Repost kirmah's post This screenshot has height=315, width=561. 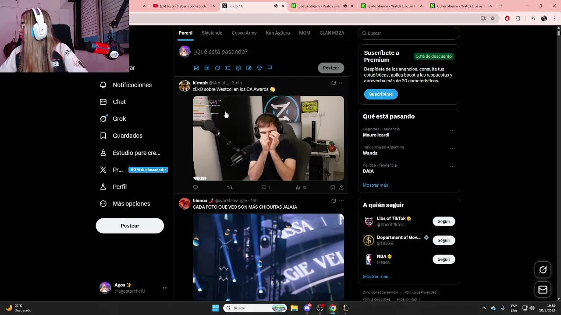tap(230, 187)
